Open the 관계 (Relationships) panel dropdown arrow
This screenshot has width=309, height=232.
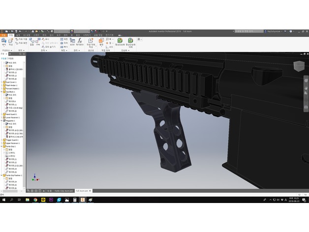coord(47,51)
